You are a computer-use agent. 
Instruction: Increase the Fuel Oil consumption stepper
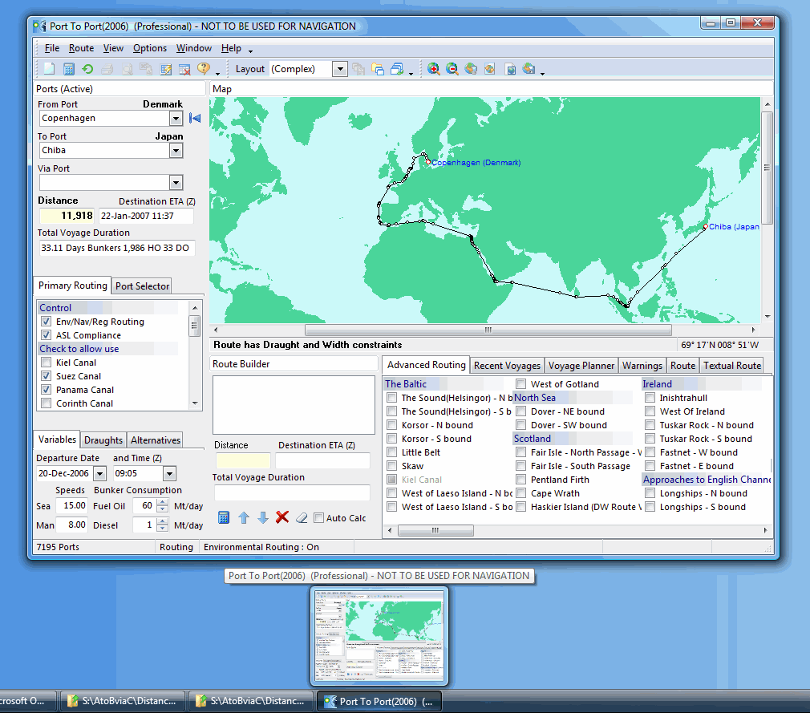(x=162, y=502)
